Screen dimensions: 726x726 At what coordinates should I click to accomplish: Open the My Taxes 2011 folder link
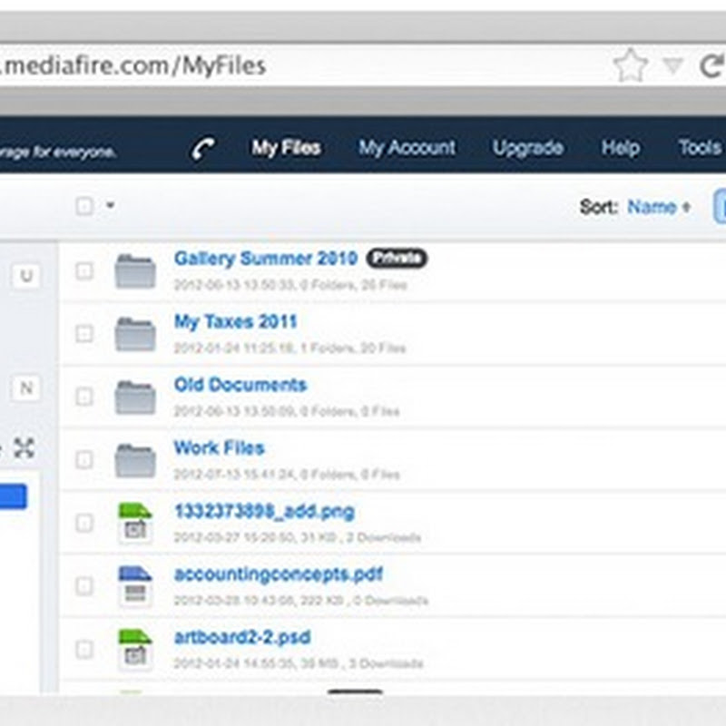pos(235,321)
